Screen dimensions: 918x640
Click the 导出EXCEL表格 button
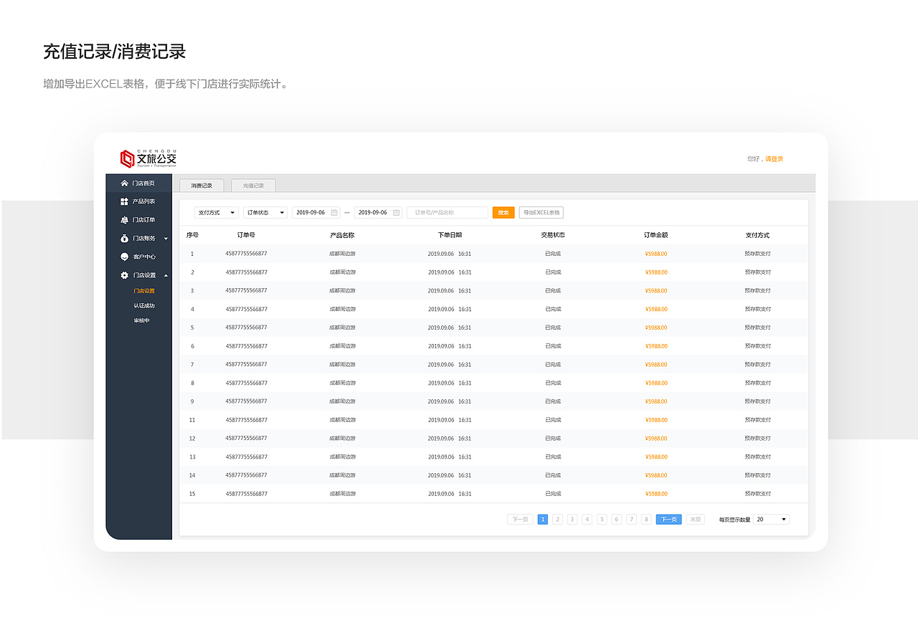[541, 213]
